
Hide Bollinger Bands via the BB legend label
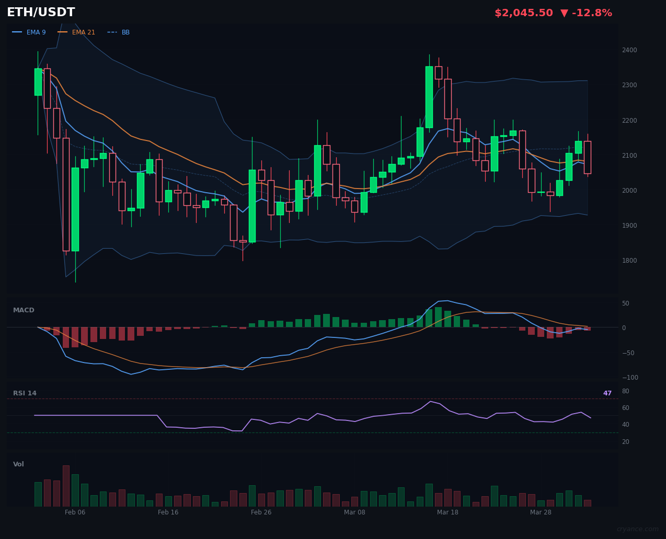[125, 32]
